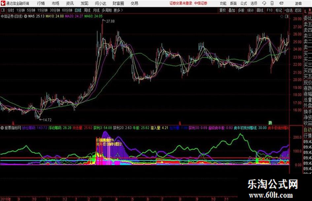Viewport: 312px width, 201px height.
Task: Open the 功能 menu
Action: (223, 3)
